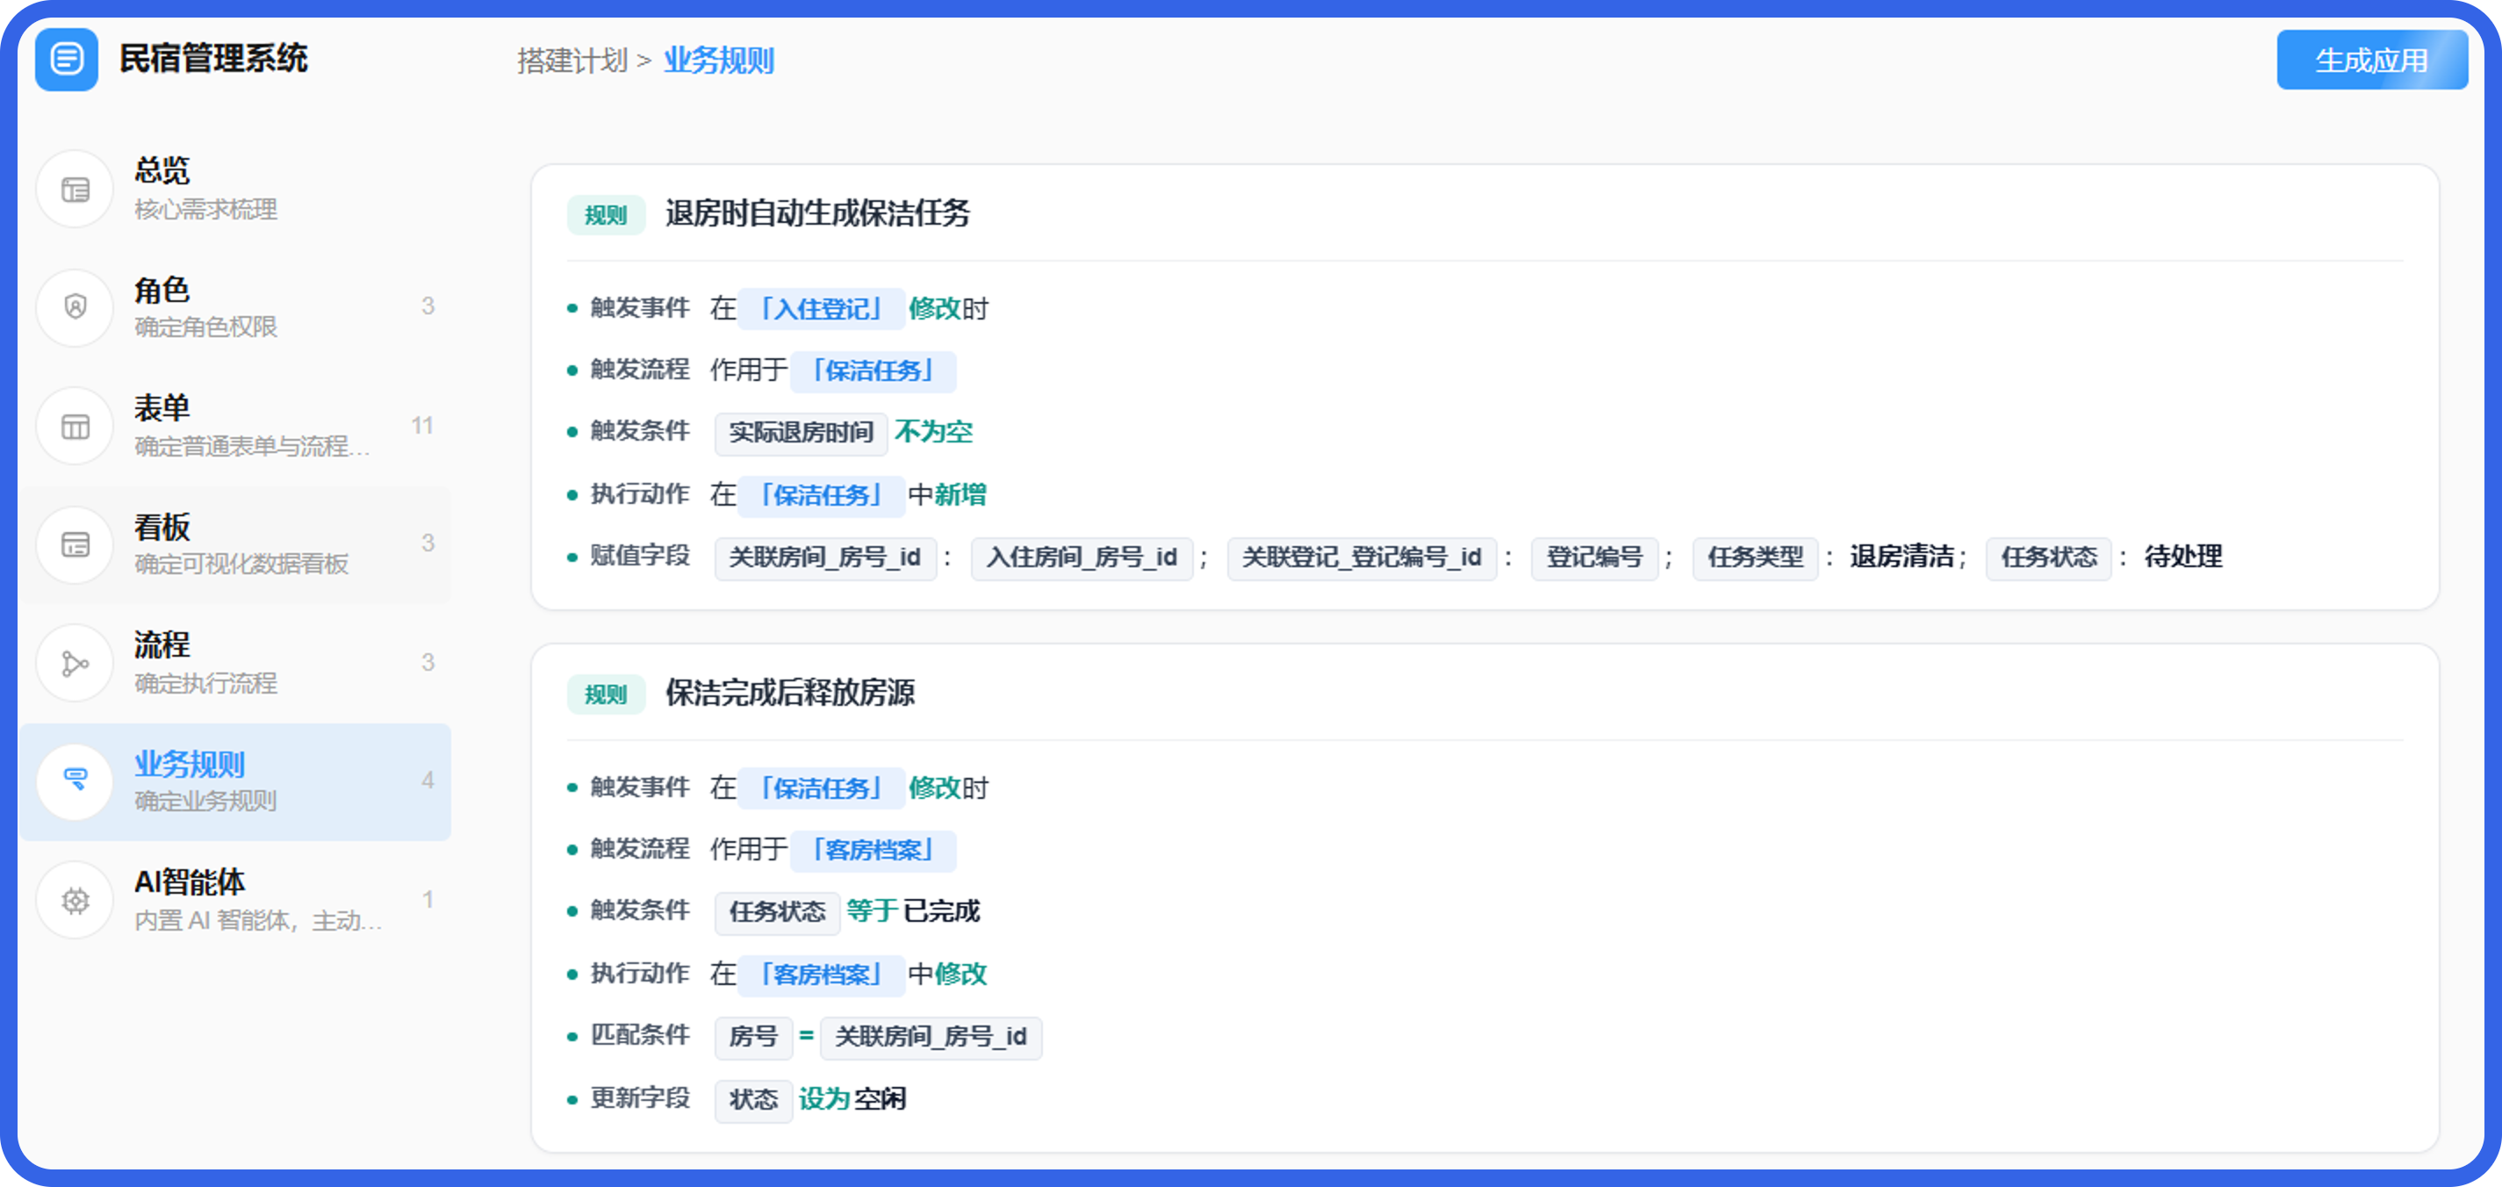2502x1187 pixels.
Task: Open the 看板 dashboard icon
Action: coord(75,545)
